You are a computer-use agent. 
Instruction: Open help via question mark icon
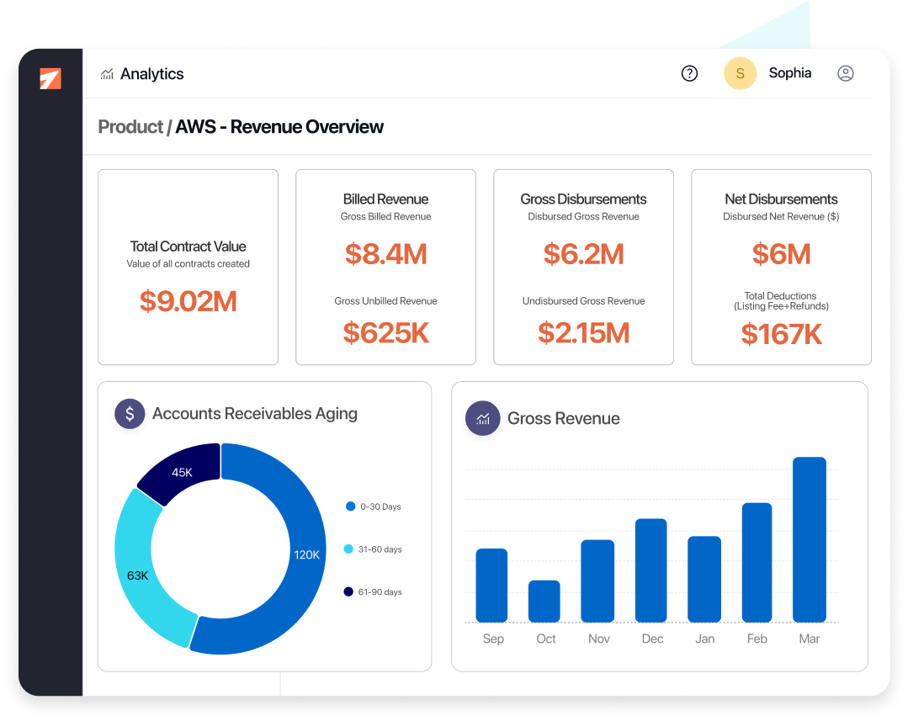pyautogui.click(x=689, y=73)
